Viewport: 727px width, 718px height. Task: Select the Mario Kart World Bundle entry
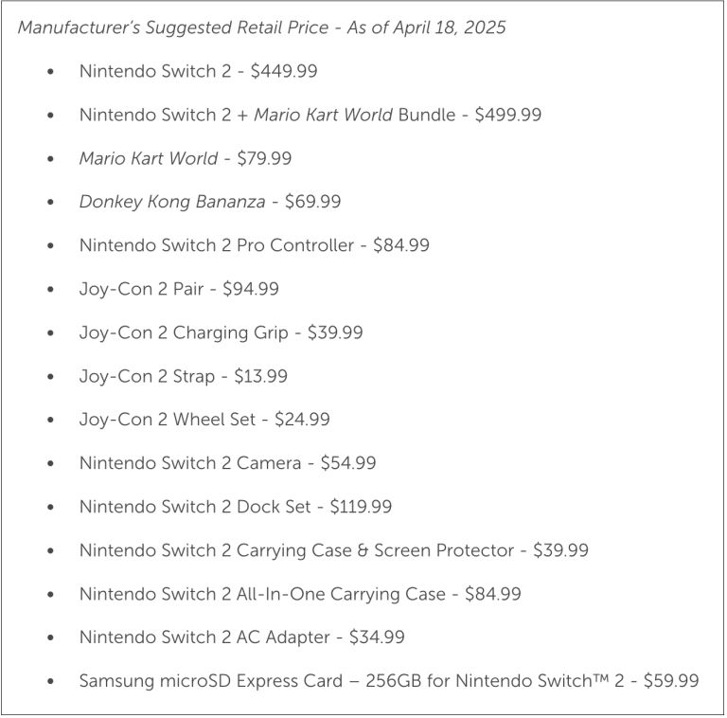(x=310, y=115)
